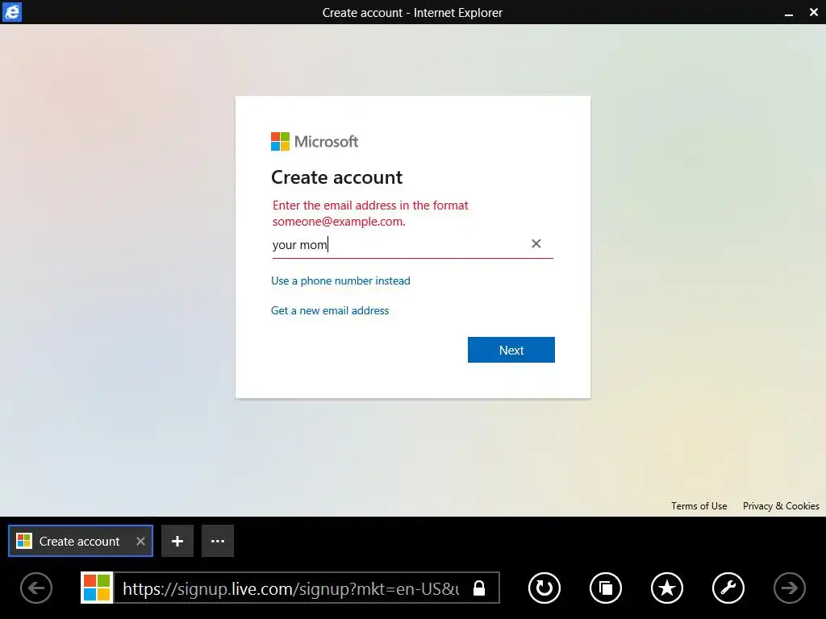Image resolution: width=826 pixels, height=619 pixels.
Task: Click the Next button
Action: click(511, 350)
